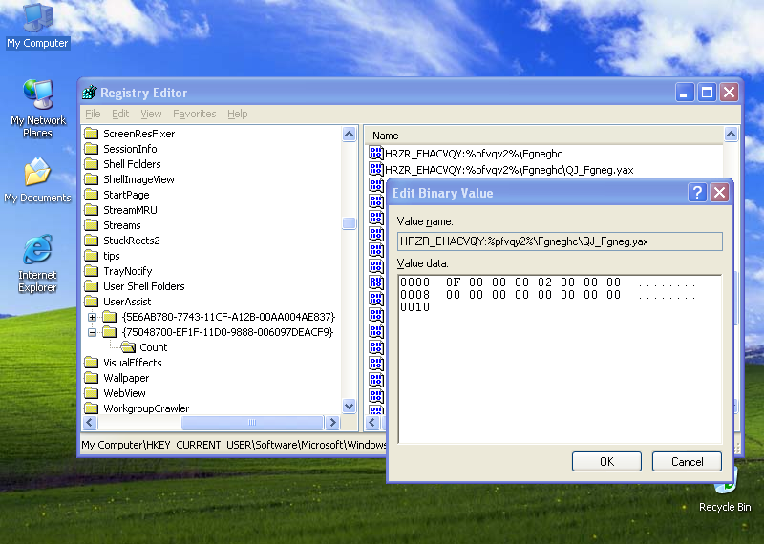
Task: Cancel the Edit Binary Value dialog
Action: coord(687,461)
